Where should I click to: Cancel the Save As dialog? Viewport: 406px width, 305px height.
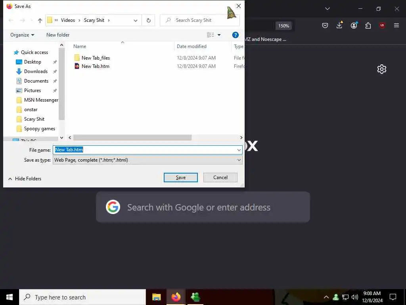point(220,178)
